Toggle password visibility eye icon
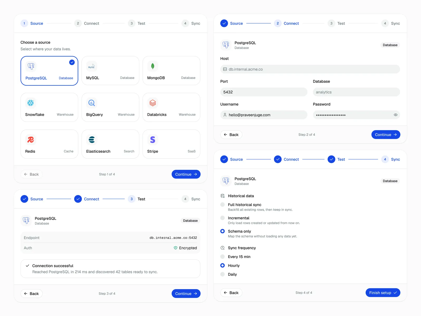 click(395, 115)
